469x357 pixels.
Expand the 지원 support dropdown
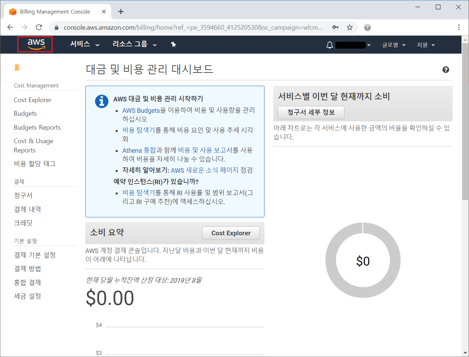click(x=426, y=45)
